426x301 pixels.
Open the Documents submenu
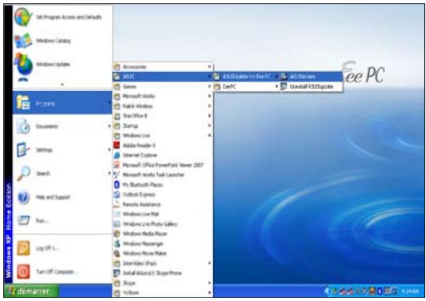(62, 126)
